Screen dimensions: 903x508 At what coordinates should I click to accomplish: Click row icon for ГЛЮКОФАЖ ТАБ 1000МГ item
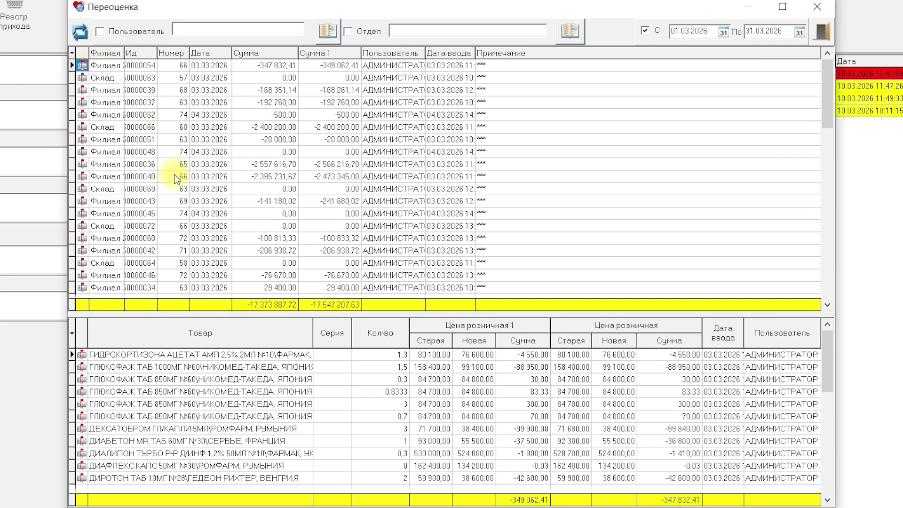tap(82, 367)
